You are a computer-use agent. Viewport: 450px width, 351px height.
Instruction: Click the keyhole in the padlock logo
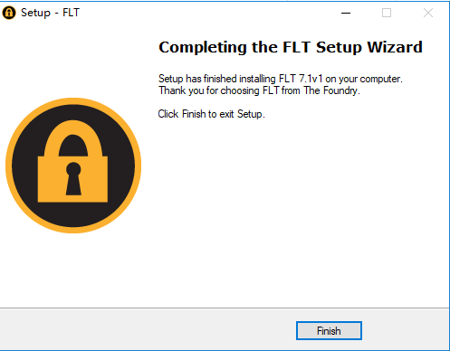[73, 178]
